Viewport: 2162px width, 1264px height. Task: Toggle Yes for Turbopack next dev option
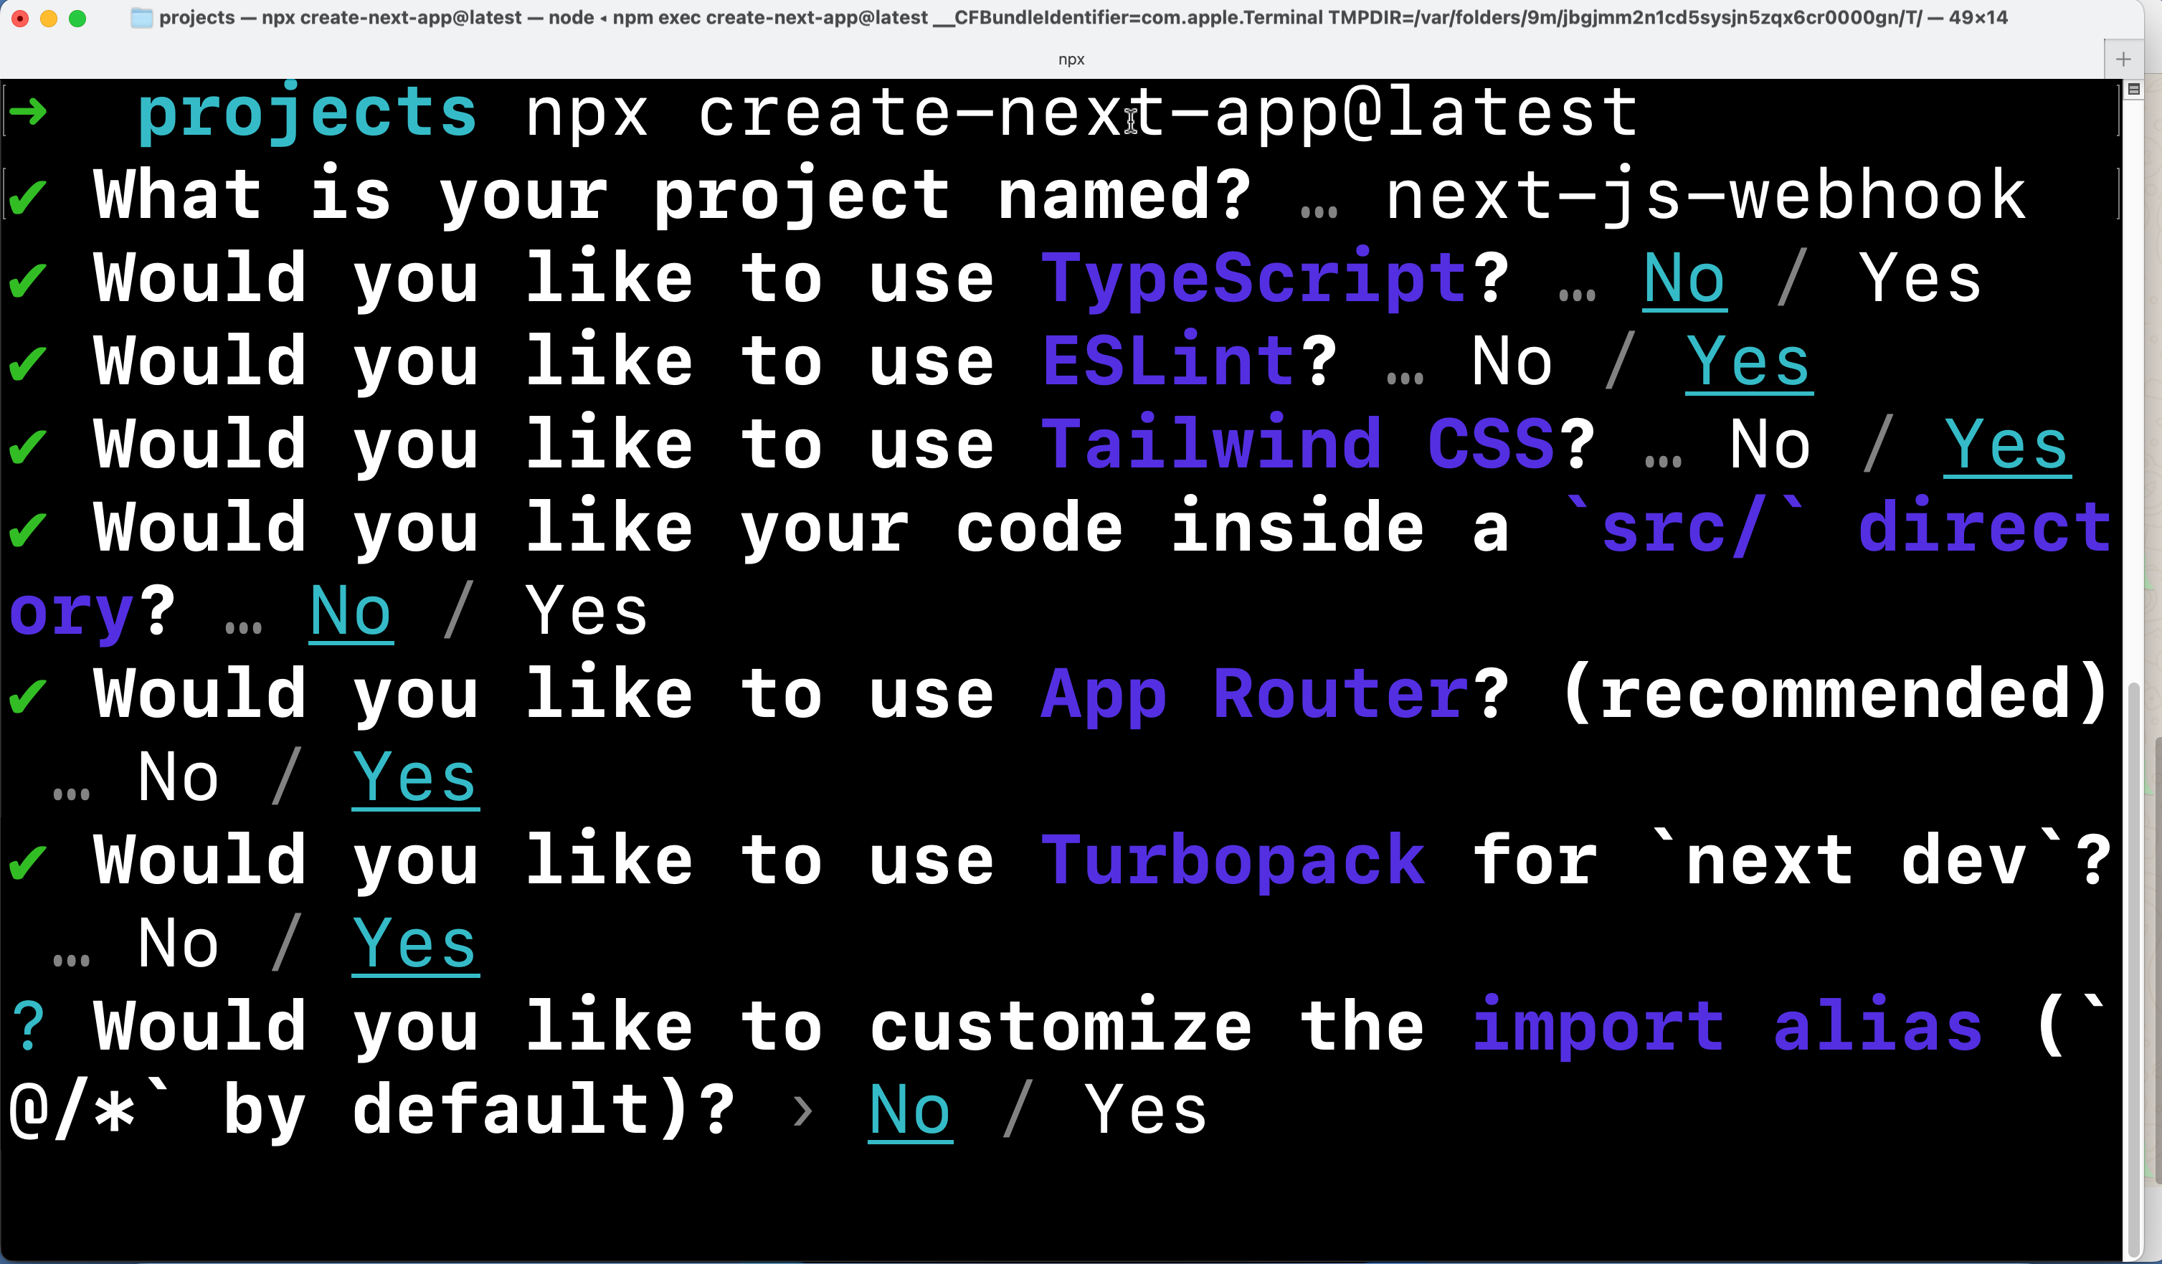412,939
